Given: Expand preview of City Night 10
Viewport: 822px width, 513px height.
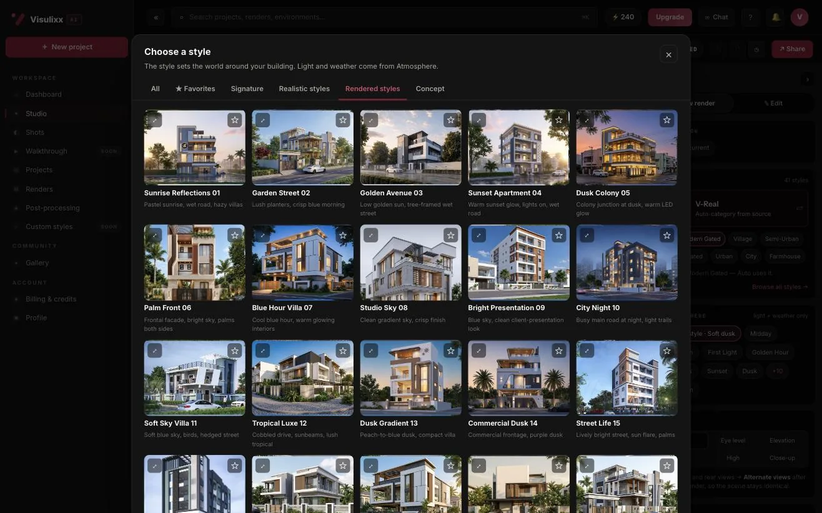Looking at the screenshot, I should pos(587,235).
